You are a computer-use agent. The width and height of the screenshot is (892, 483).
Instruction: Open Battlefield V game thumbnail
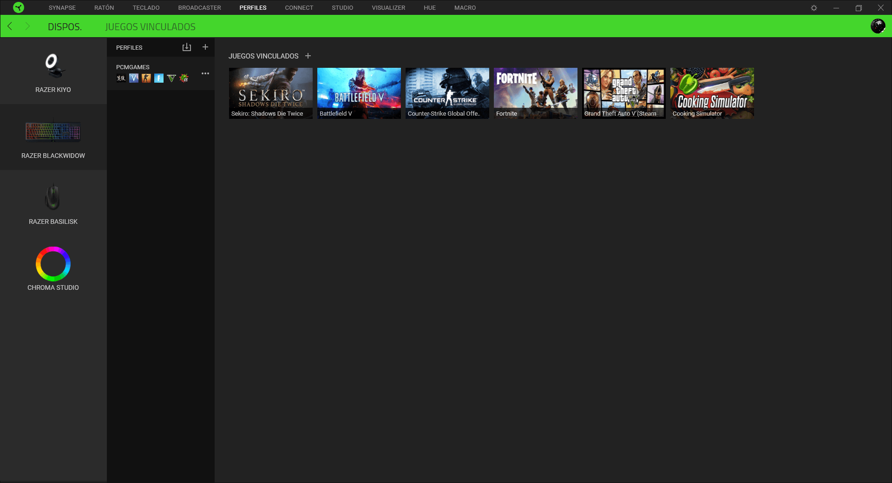(x=359, y=93)
